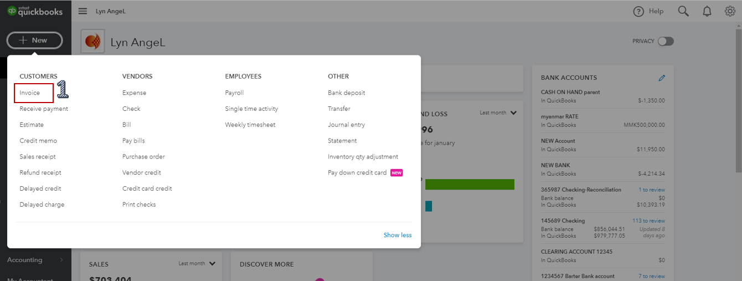Select Purchase order

143,157
